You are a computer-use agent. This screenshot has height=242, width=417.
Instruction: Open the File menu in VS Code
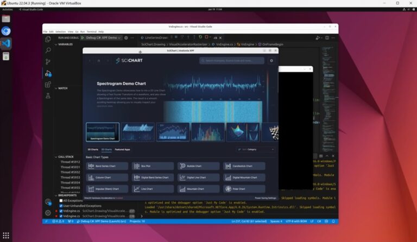coord(45,31)
